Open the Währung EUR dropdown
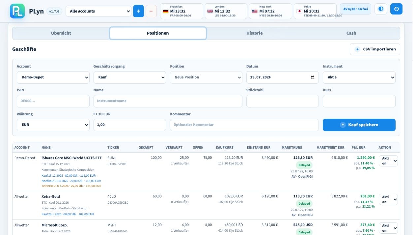 click(53, 125)
